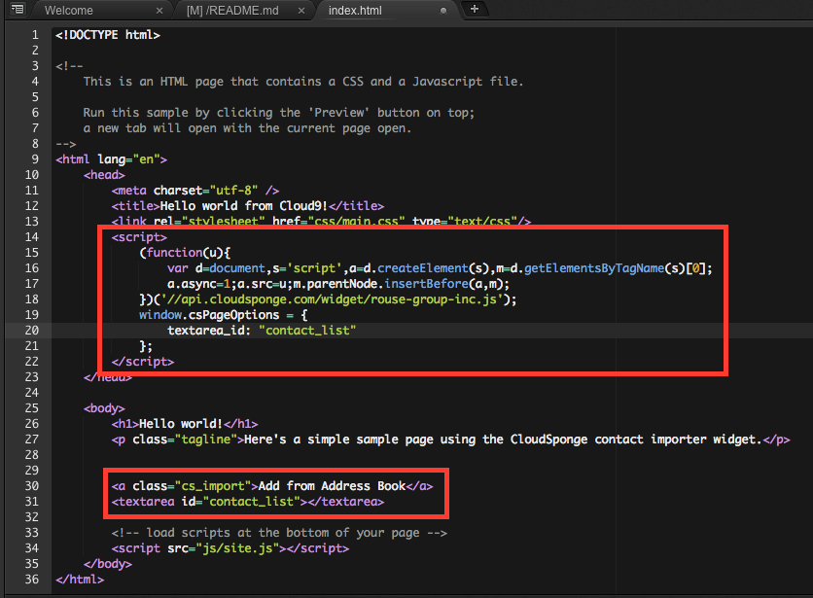Click the unsaved dot on index.html tab
This screenshot has height=598, width=813.
[443, 11]
